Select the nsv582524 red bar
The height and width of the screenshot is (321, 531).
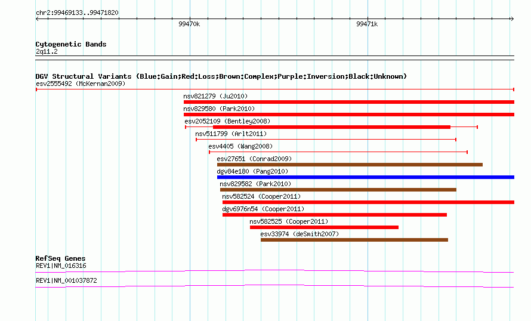coord(369,202)
